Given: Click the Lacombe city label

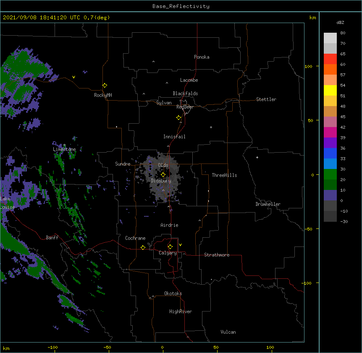Looking at the screenshot, I should tap(189, 80).
